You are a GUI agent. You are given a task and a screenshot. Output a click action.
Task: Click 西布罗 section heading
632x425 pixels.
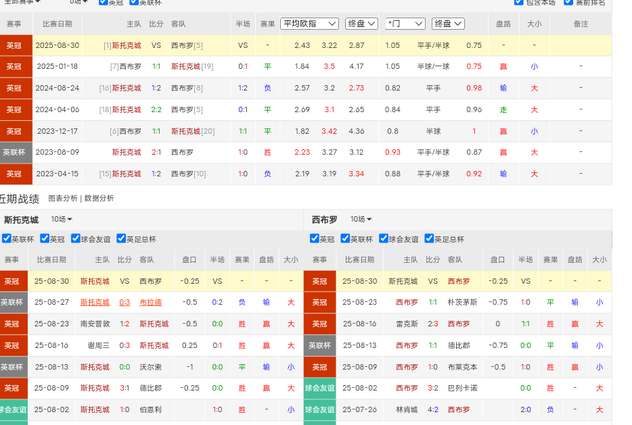(x=325, y=220)
